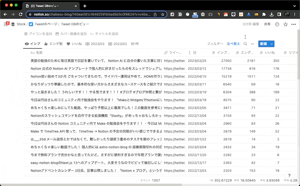Click the Chrome downloads icon
The image size is (300, 186).
(271, 15)
